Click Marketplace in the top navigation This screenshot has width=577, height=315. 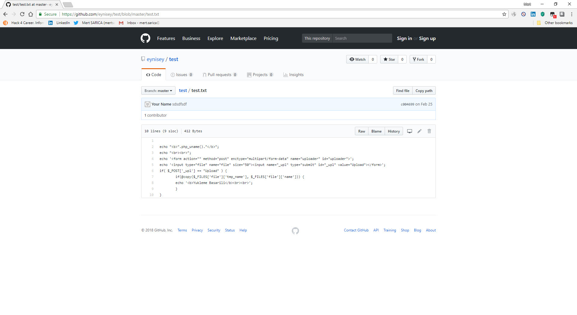[243, 38]
